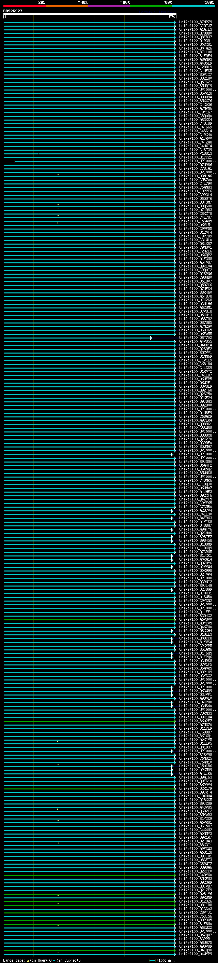Click hit label UniRef100_C4X036
The image size is (218, 963).
point(196,105)
